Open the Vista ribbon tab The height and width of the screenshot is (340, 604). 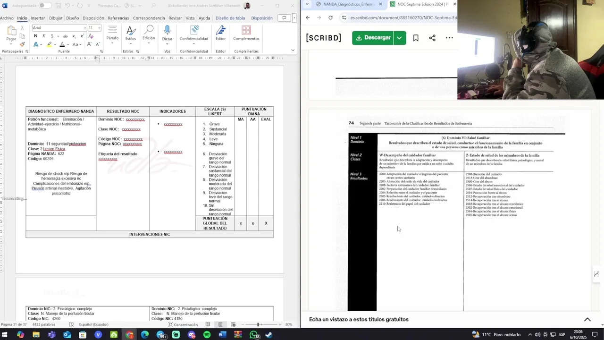tap(190, 18)
